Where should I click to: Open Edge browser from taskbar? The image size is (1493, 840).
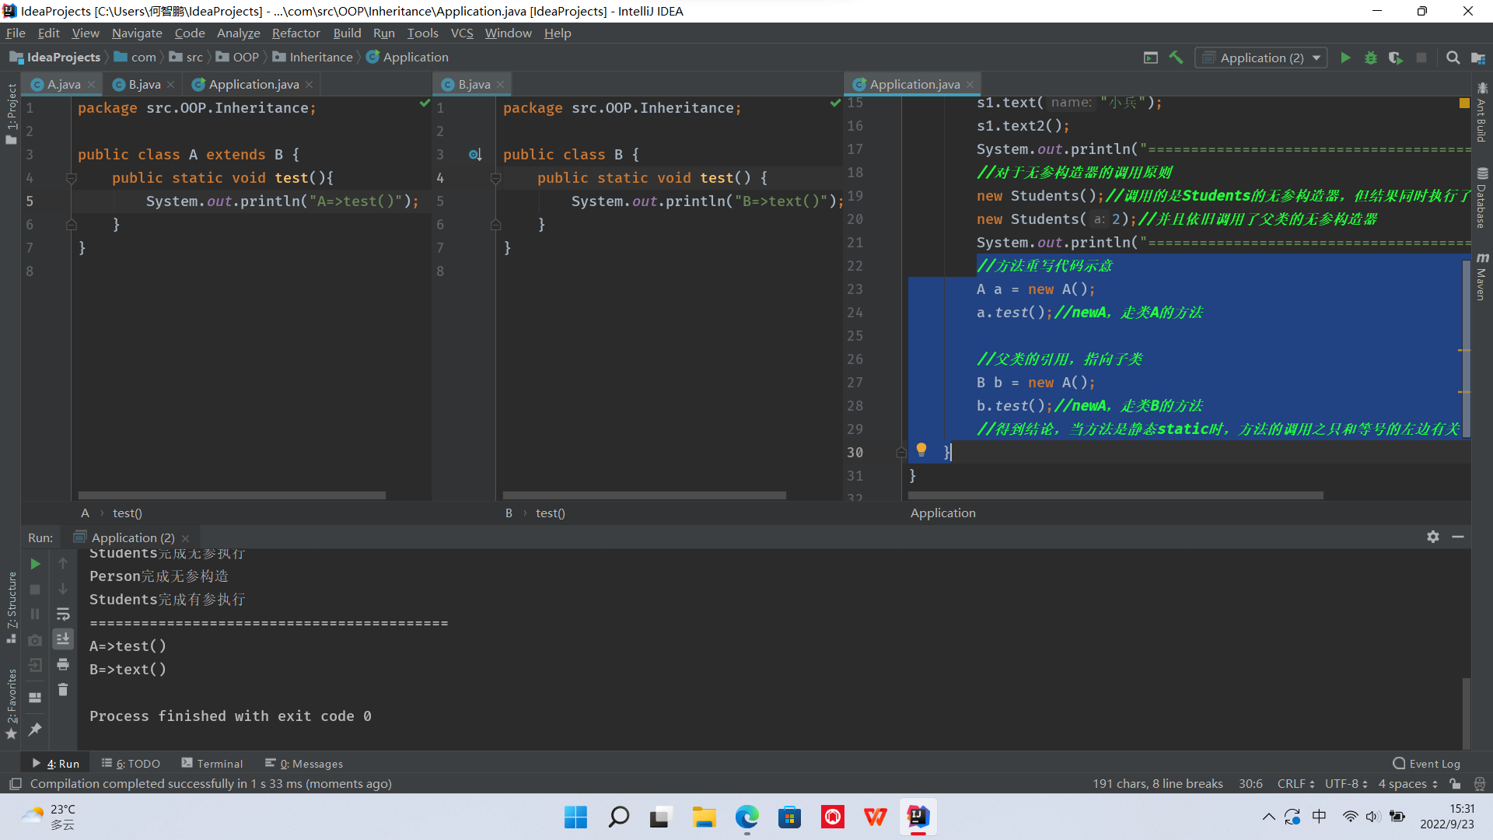coord(746,817)
